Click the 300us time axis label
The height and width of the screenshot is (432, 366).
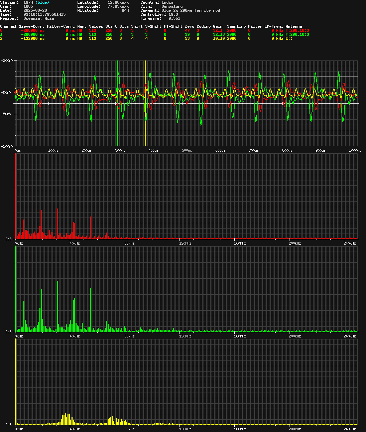[x=120, y=150]
